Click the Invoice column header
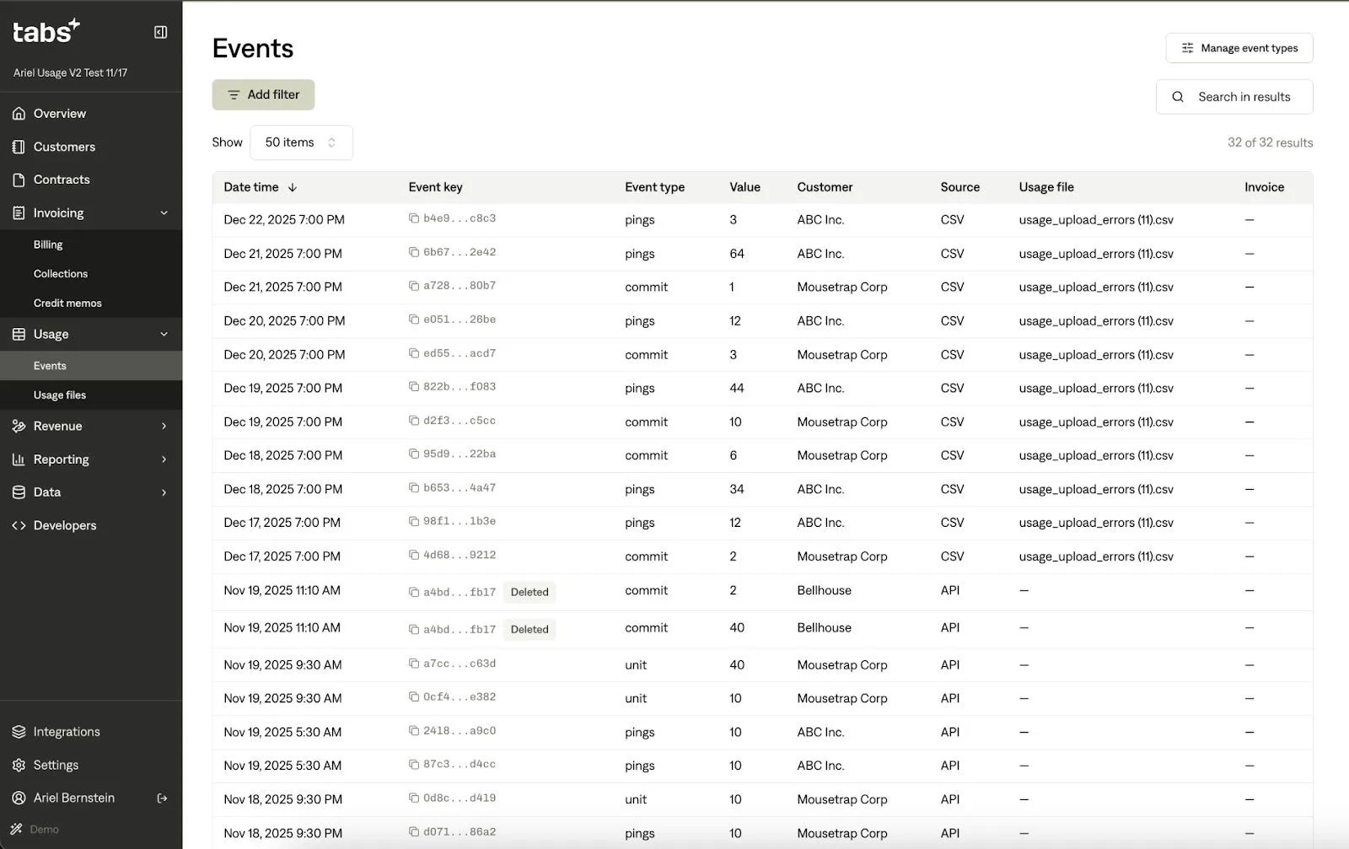 [1264, 187]
